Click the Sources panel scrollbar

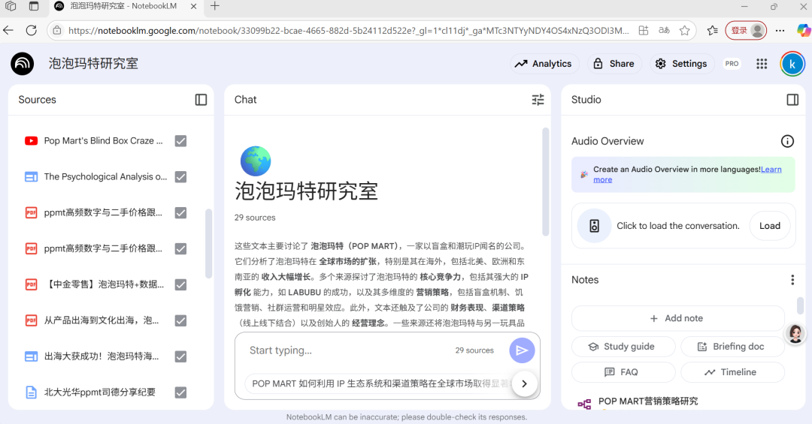click(x=209, y=243)
